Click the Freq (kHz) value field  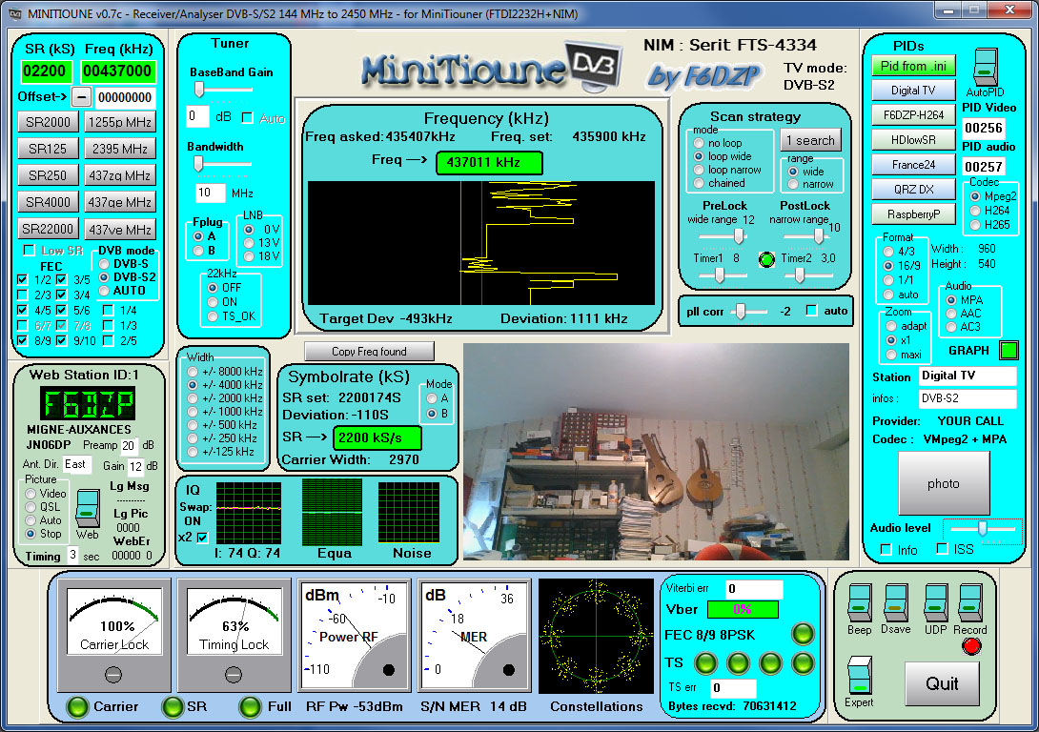[118, 71]
